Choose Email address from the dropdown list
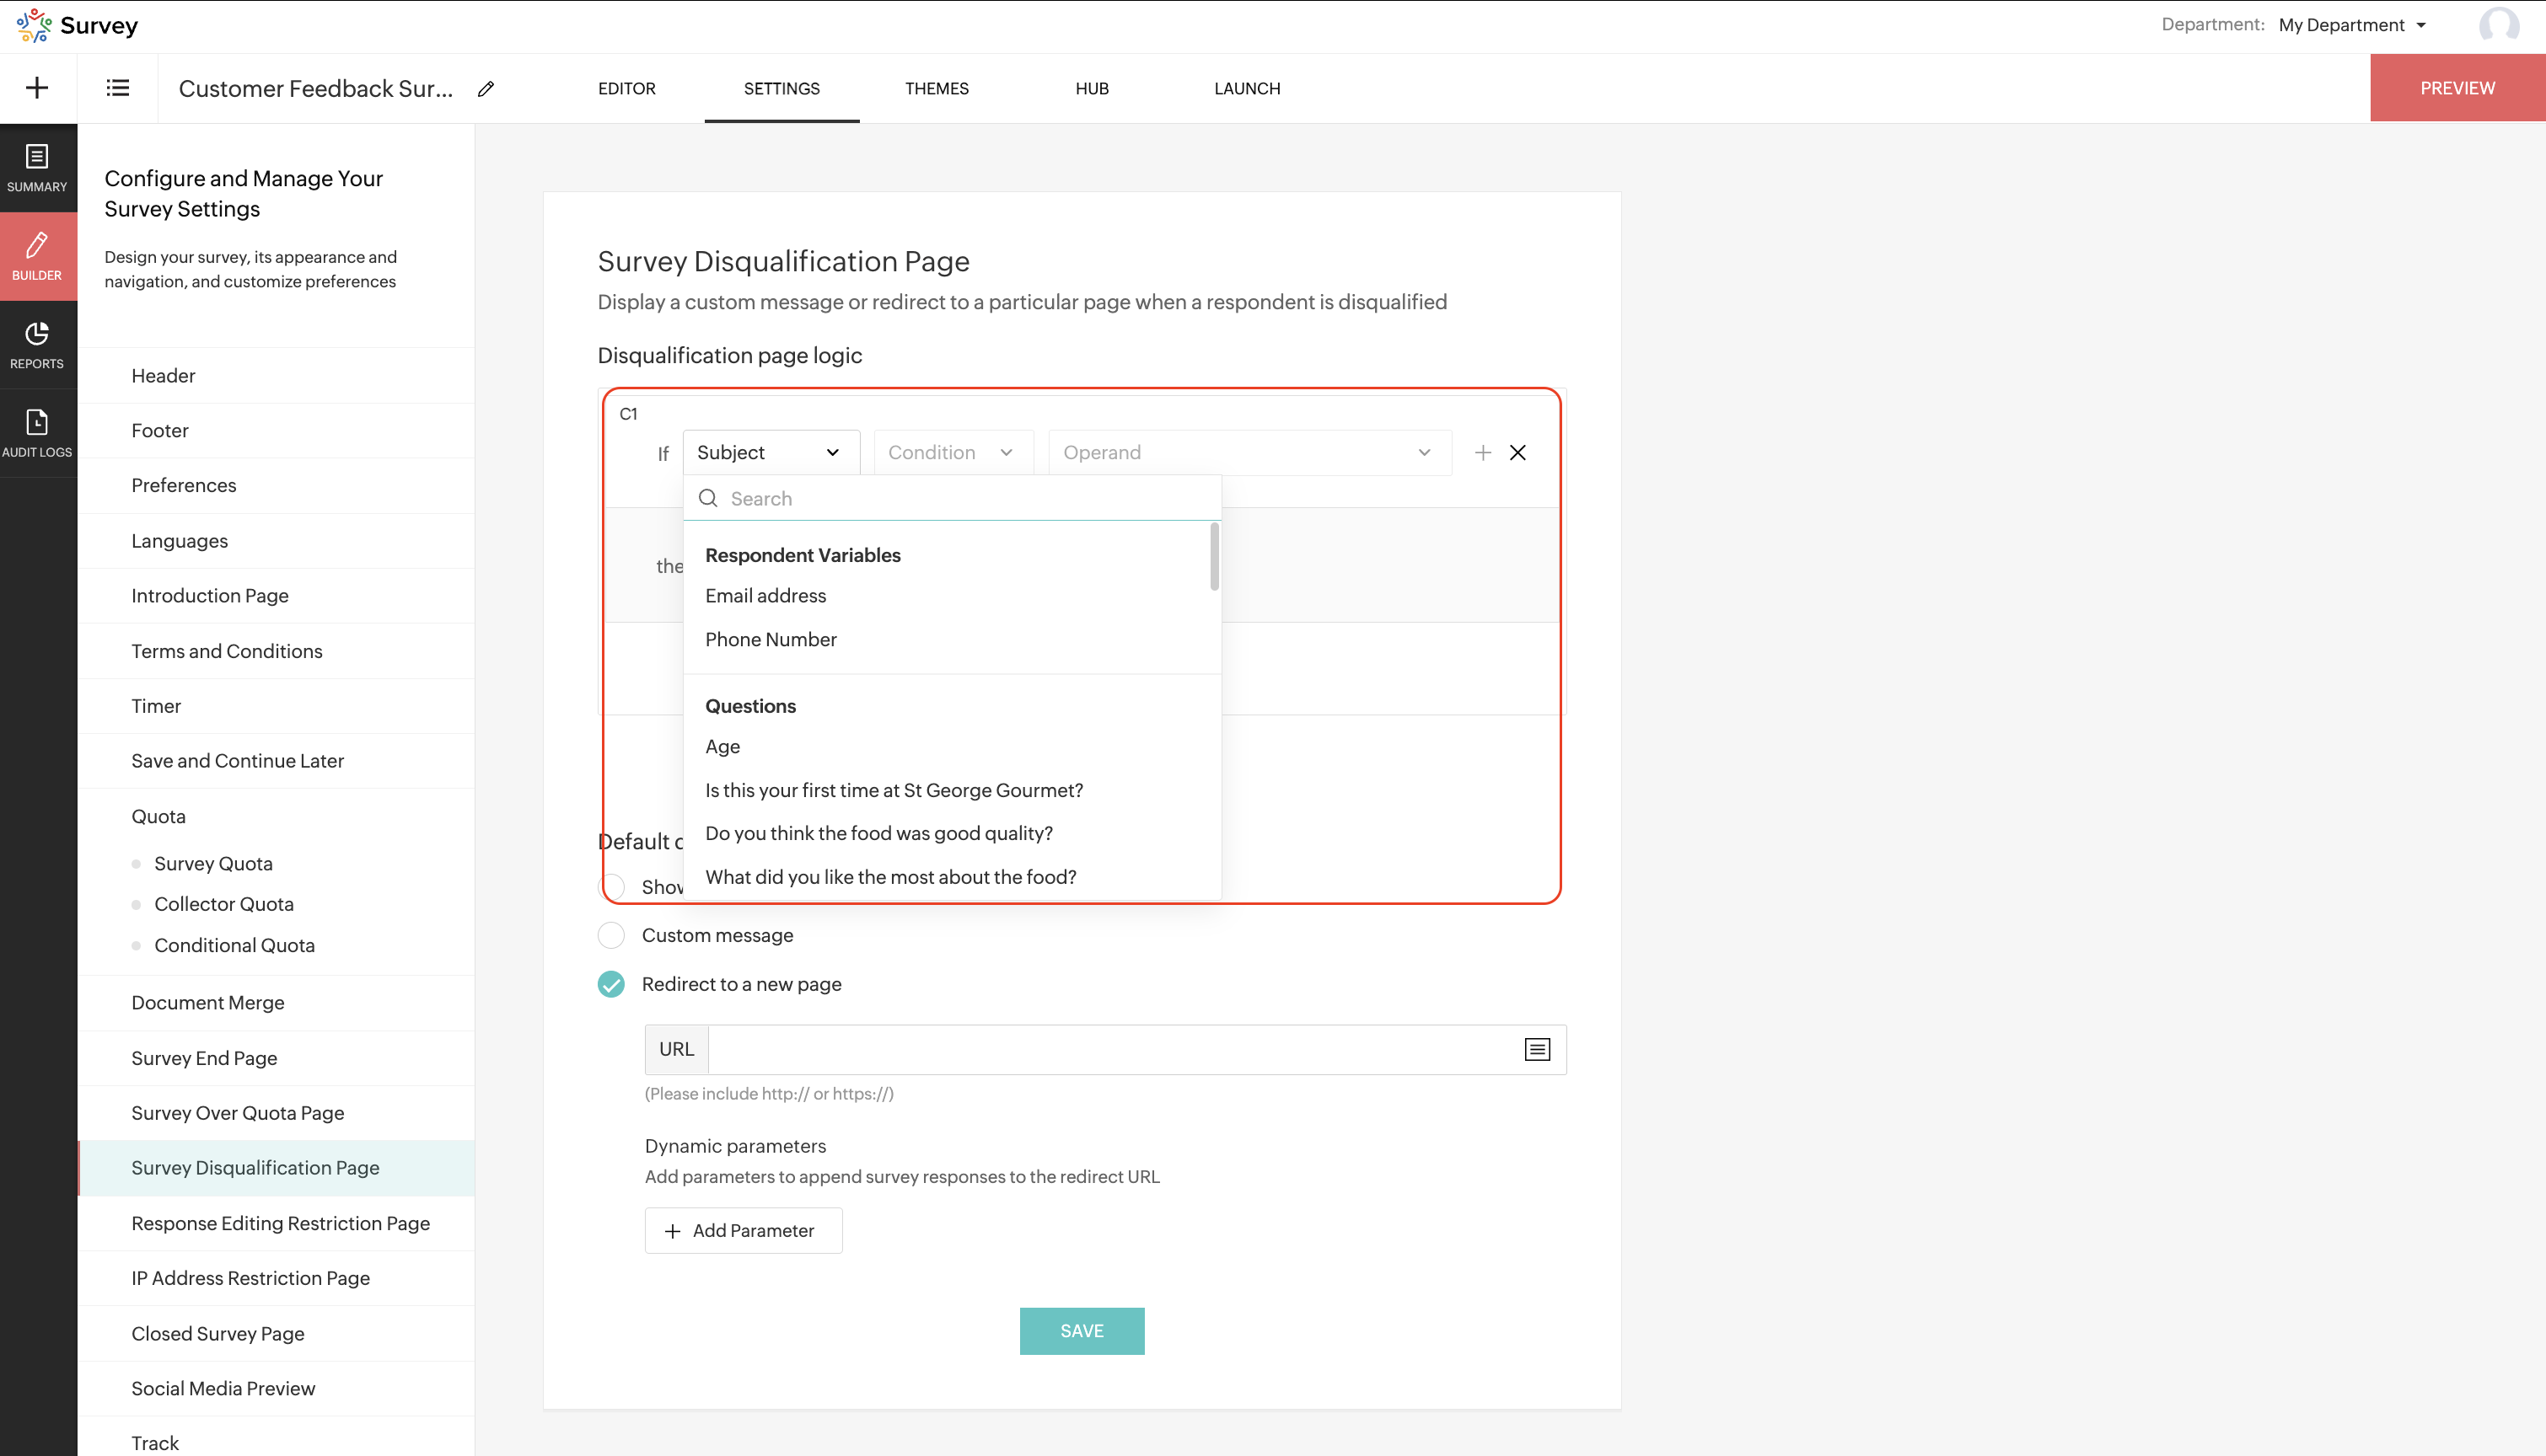 765,596
